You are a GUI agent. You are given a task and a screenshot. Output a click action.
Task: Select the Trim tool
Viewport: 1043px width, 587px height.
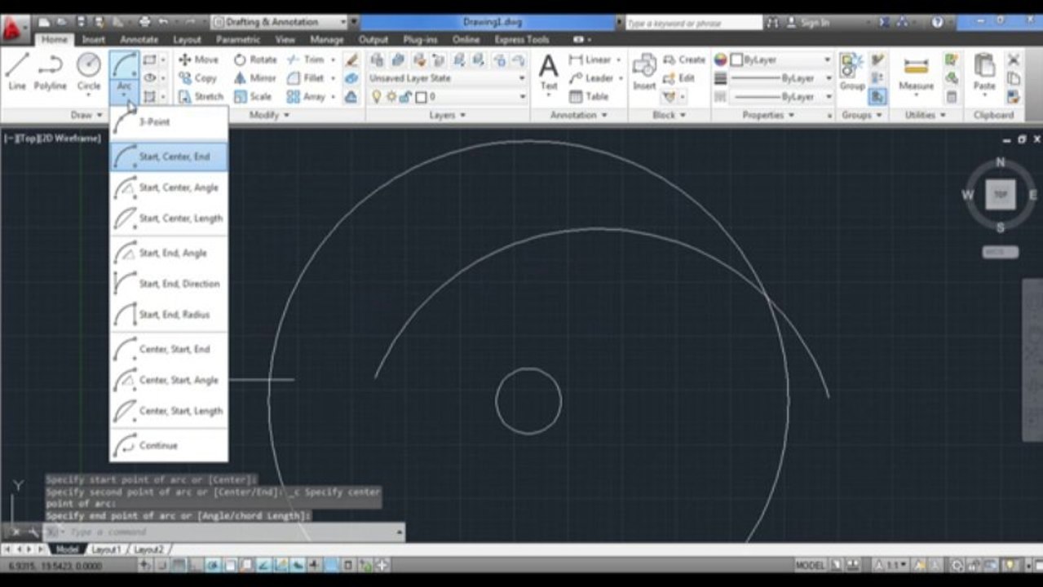point(306,60)
